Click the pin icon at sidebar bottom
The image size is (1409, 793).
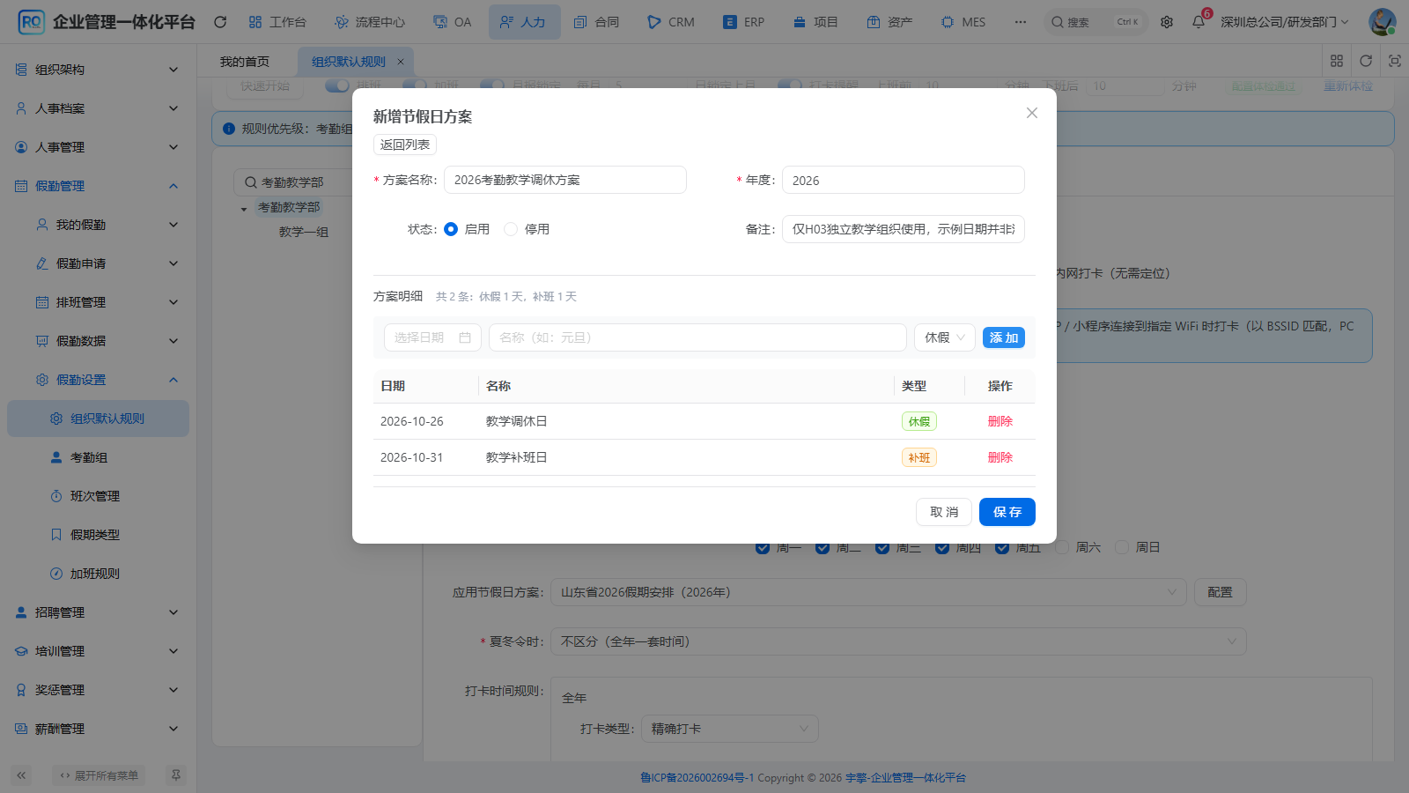coord(176,775)
